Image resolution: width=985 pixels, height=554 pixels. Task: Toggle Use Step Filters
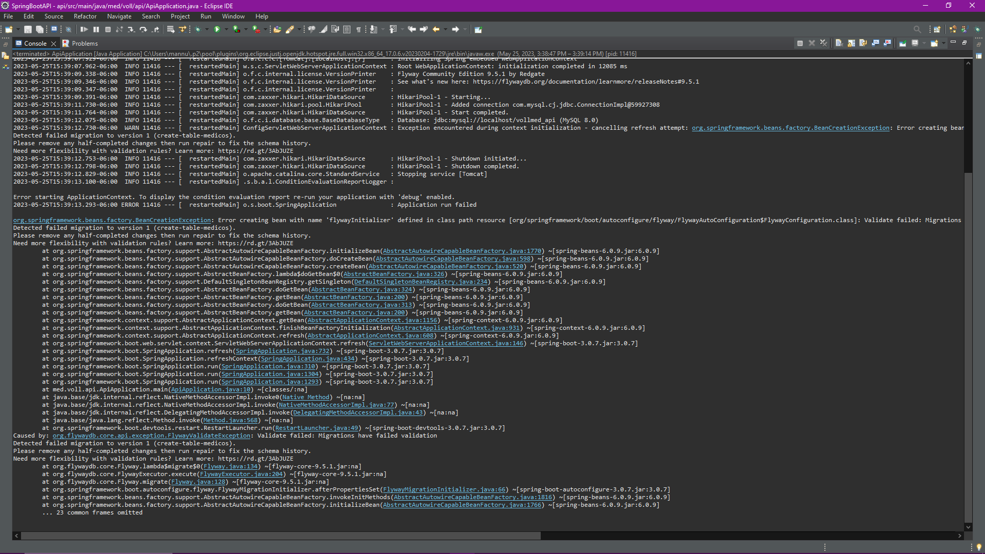pyautogui.click(x=182, y=29)
